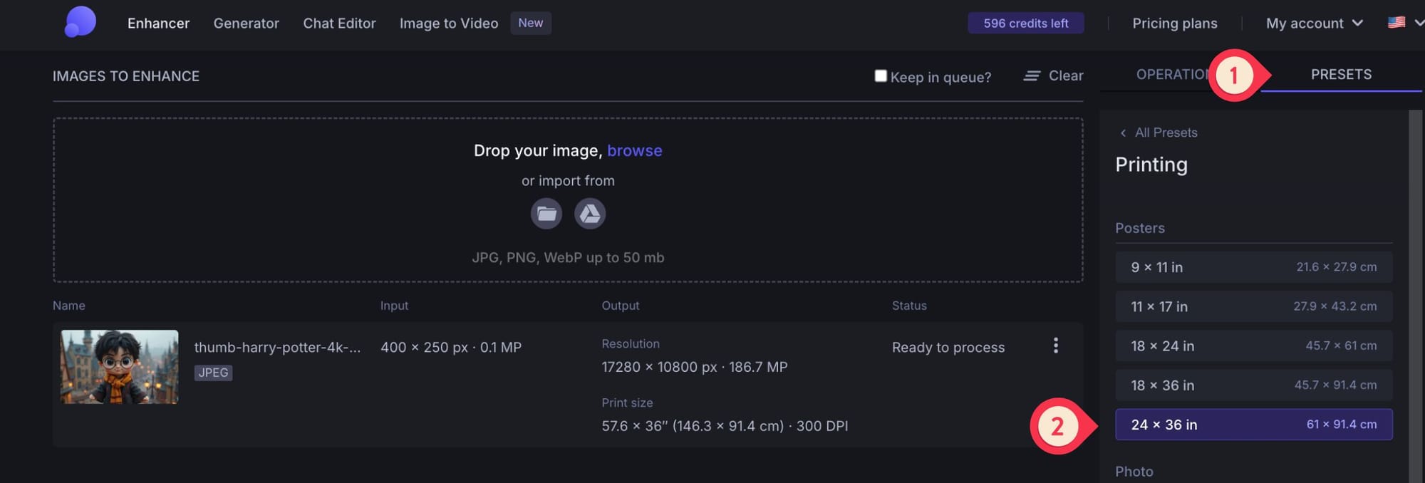Image resolution: width=1425 pixels, height=483 pixels.
Task: Click the presets panel vertical scrollbar
Action: pyautogui.click(x=1415, y=285)
